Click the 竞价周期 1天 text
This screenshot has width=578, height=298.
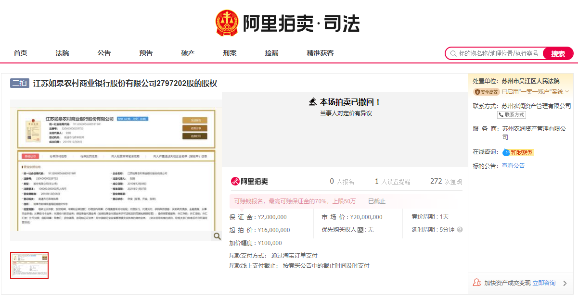pos(430,217)
